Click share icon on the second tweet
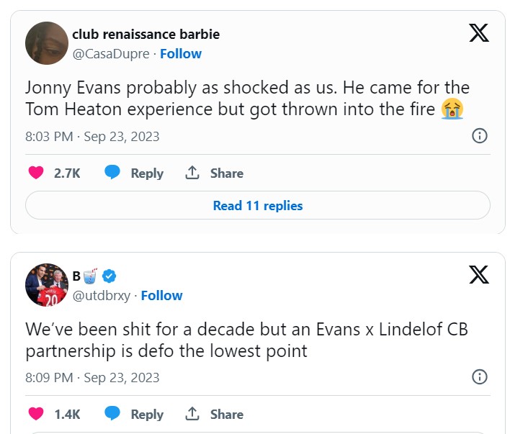The image size is (510, 434). (x=192, y=414)
